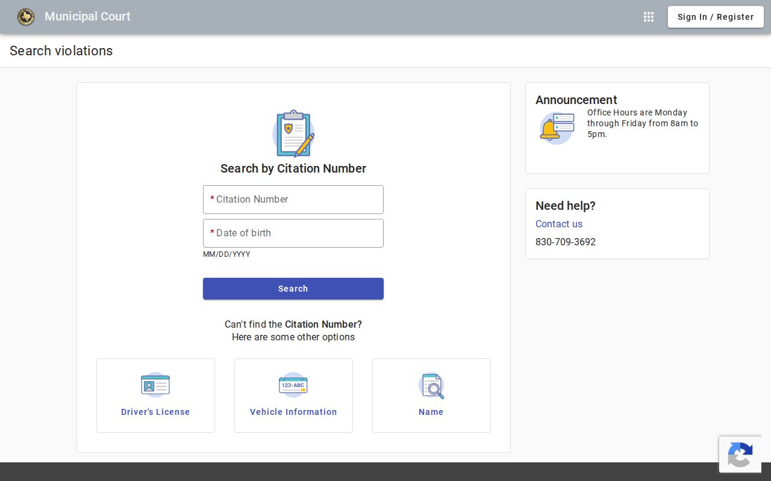Focus the Citation Number input field
The width and height of the screenshot is (771, 481).
point(293,200)
